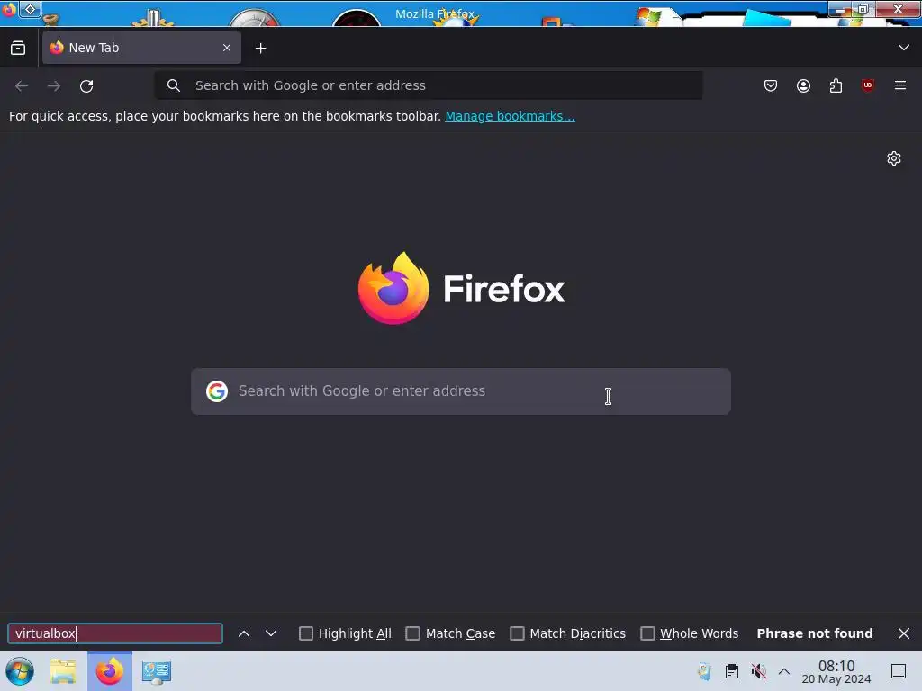Viewport: 922px width, 691px height.
Task: Open the file manager taskbar icon
Action: (63, 671)
